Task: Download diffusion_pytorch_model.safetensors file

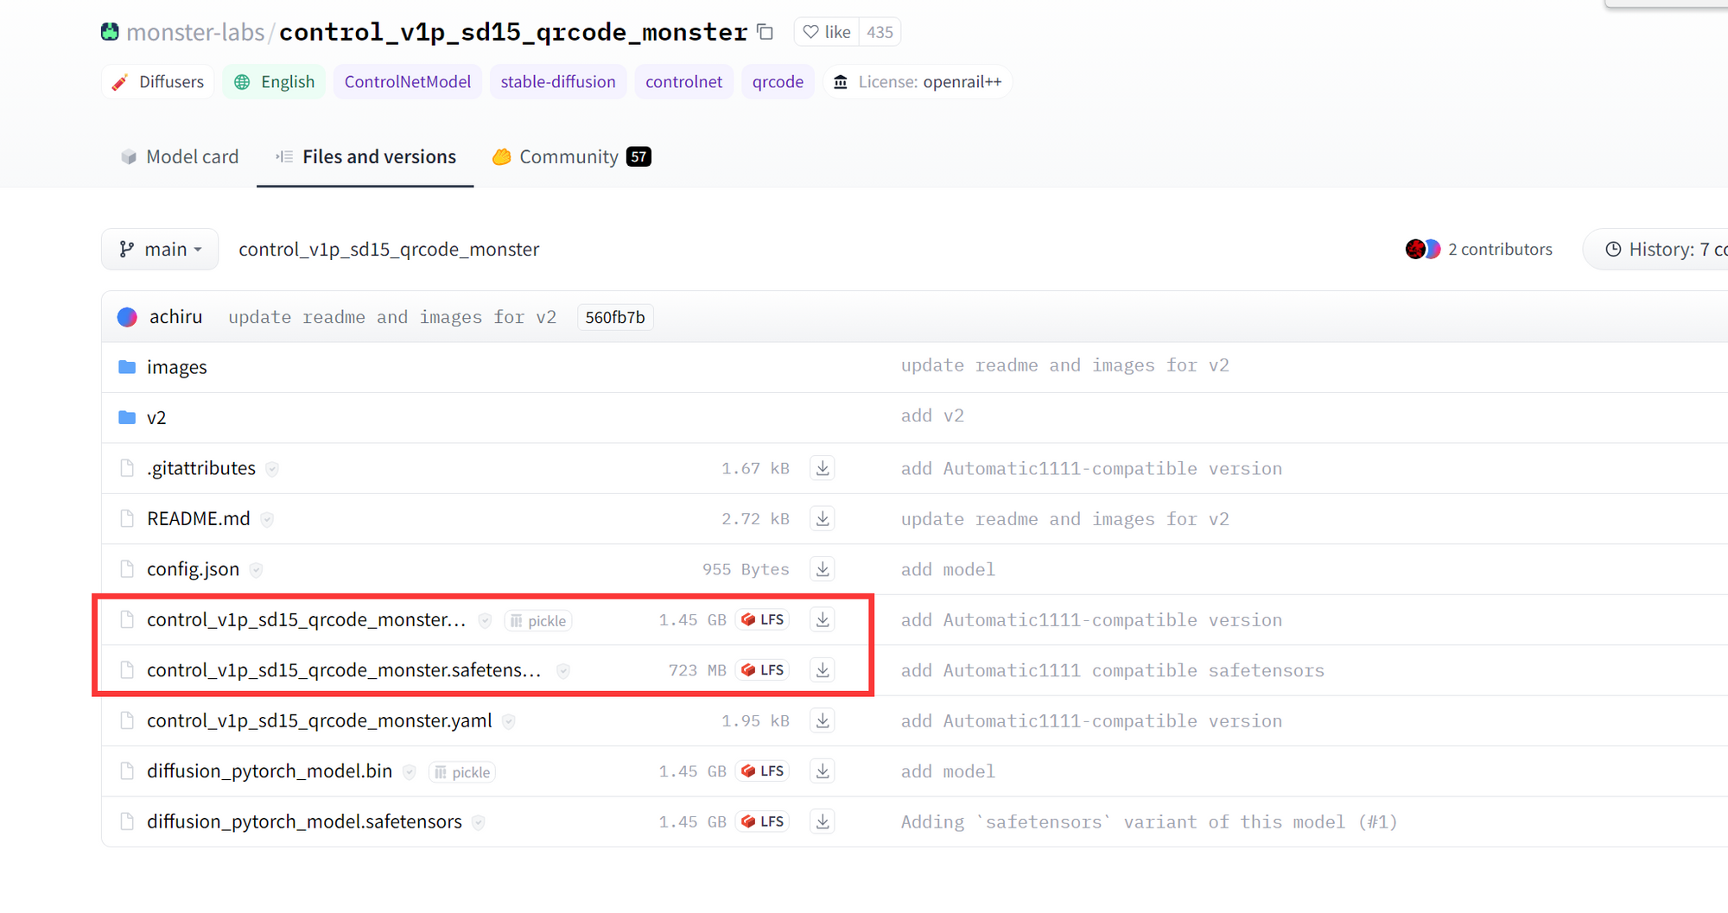Action: 823,821
